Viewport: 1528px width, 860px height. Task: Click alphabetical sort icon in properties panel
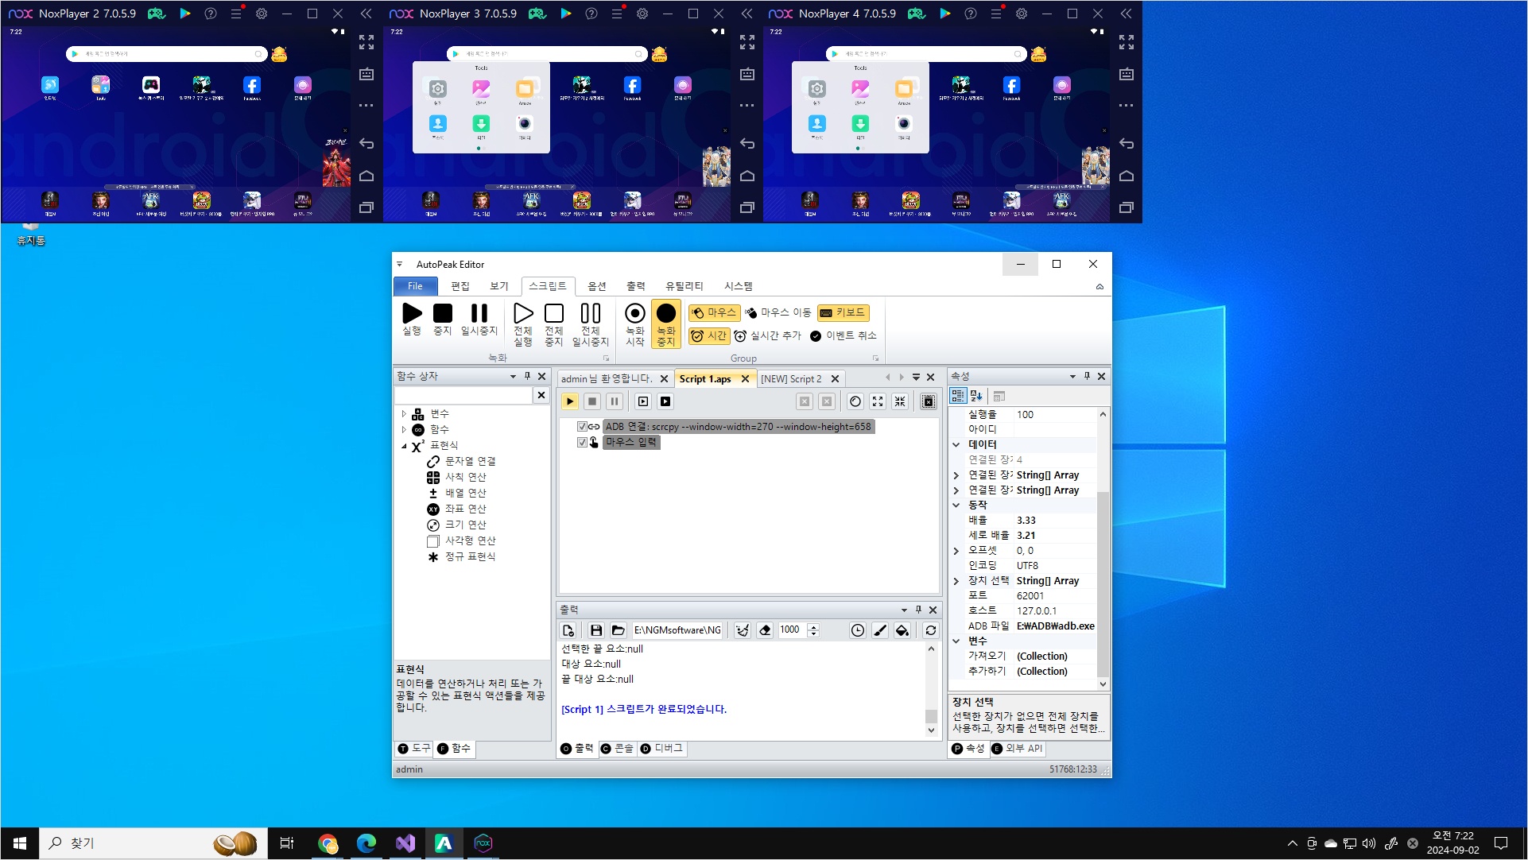tap(977, 396)
